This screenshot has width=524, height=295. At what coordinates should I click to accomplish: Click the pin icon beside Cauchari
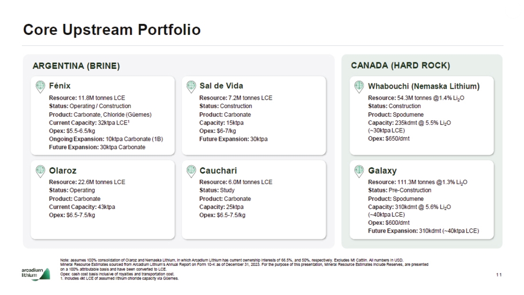[191, 171]
